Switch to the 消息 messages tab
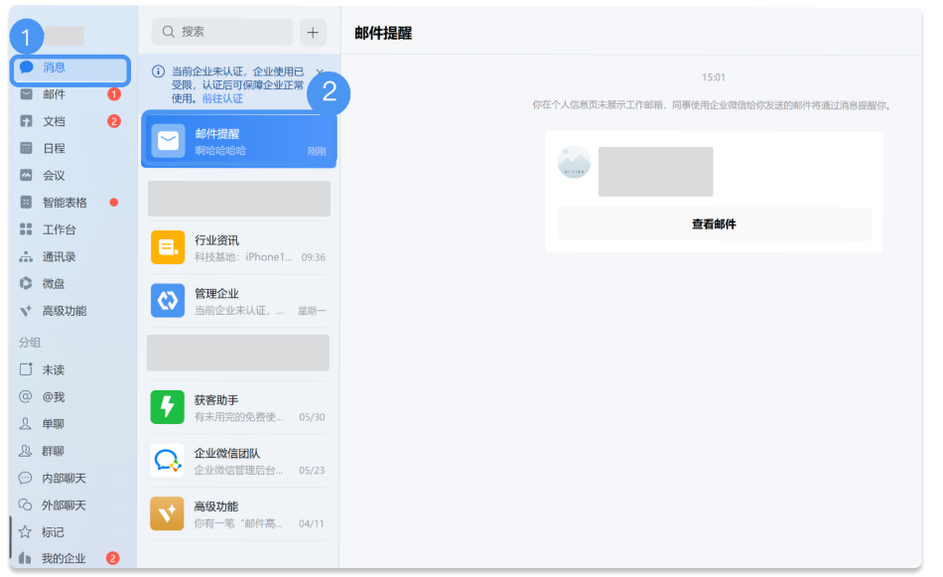 tap(60, 68)
